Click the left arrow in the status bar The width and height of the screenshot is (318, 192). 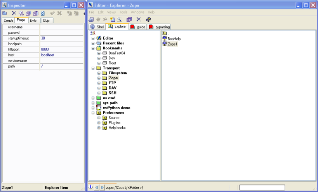(x=96, y=187)
